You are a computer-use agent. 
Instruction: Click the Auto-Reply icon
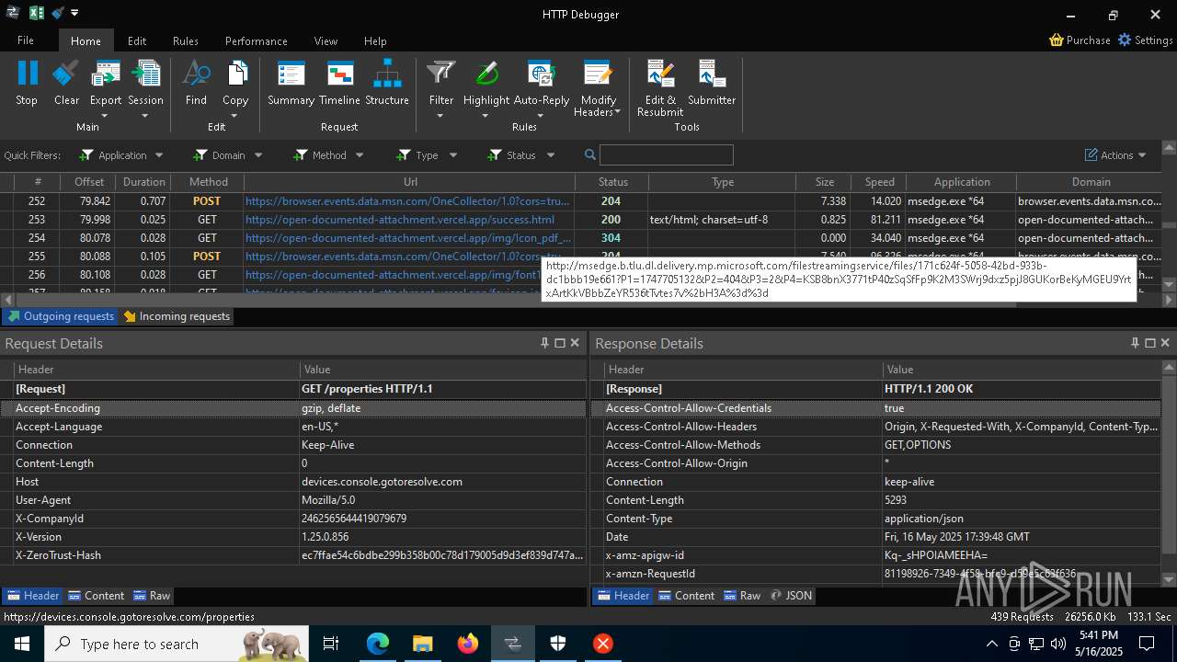tap(541, 74)
